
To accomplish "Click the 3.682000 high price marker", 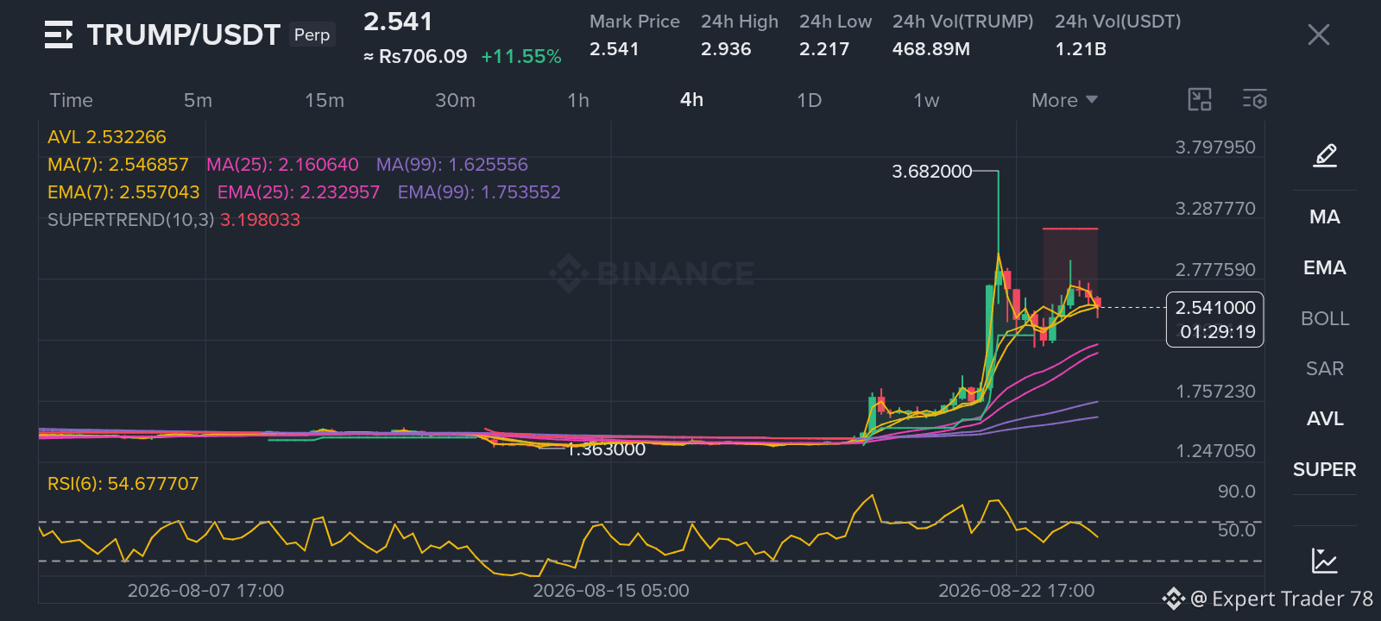I will 932,172.
